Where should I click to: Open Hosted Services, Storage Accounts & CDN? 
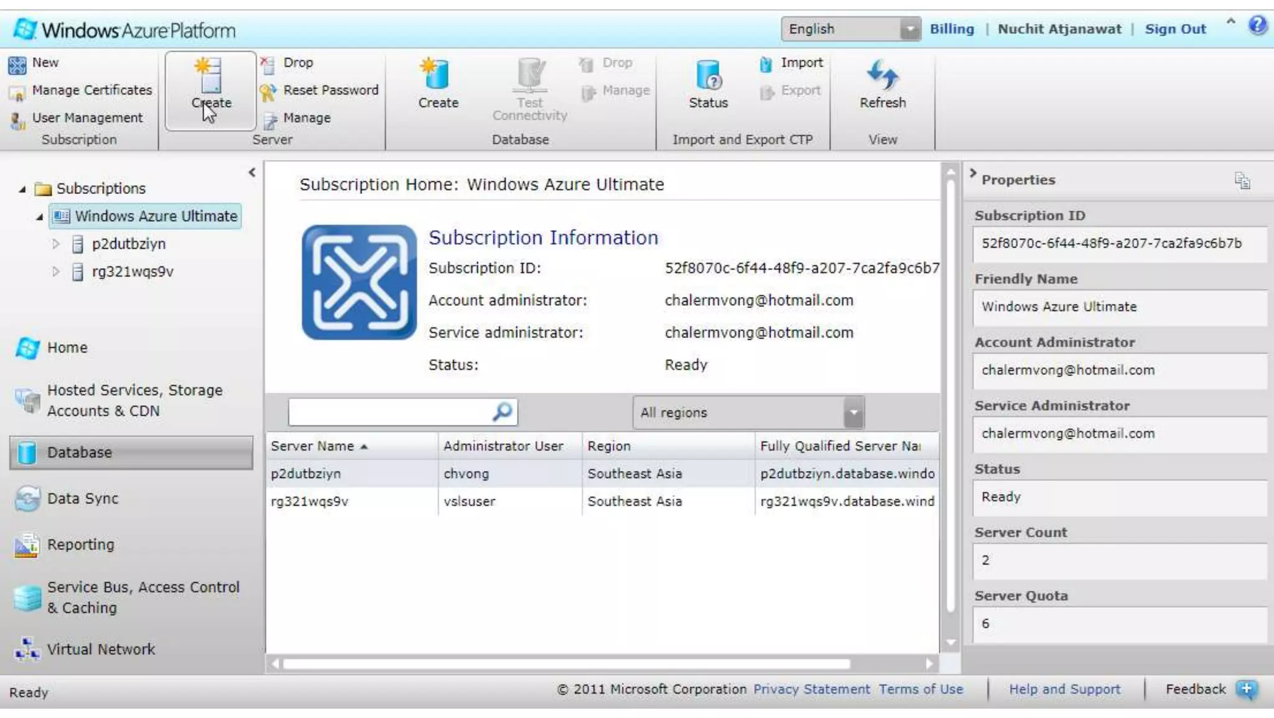134,400
